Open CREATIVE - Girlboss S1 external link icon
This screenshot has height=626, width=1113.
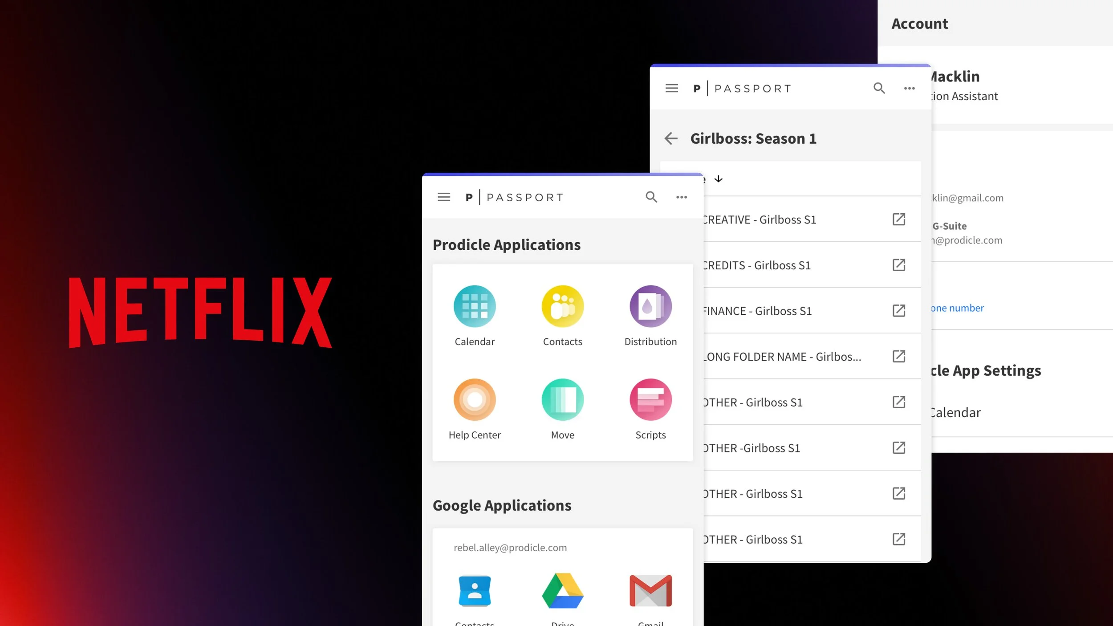(x=899, y=219)
